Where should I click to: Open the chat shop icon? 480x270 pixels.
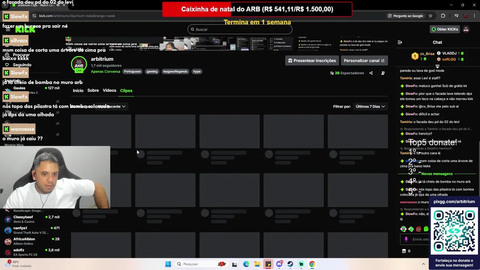pos(404,251)
